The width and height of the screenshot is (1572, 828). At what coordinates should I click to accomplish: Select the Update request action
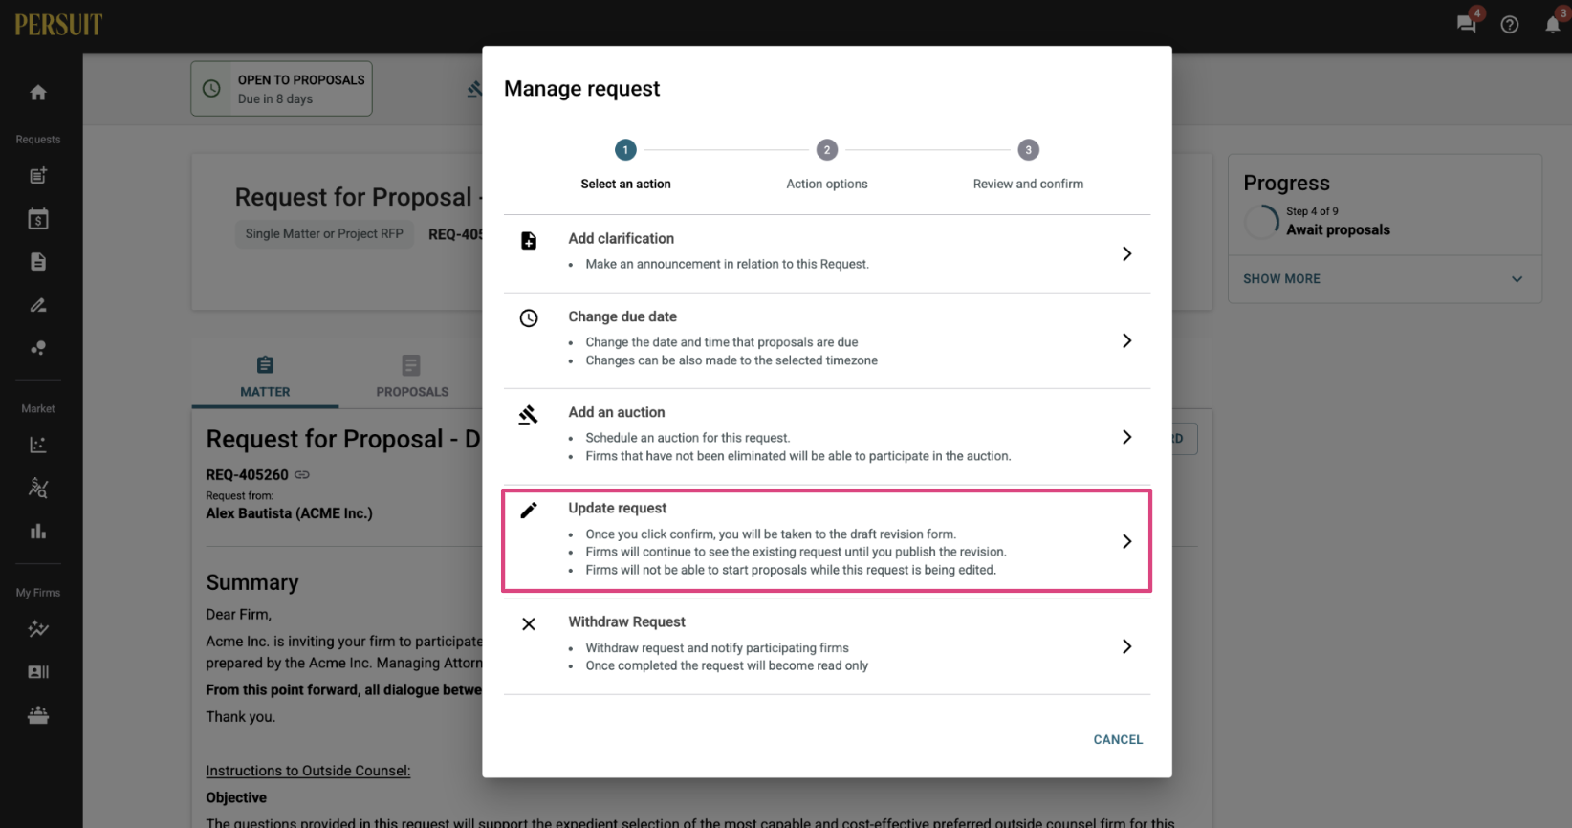pyautogui.click(x=827, y=540)
